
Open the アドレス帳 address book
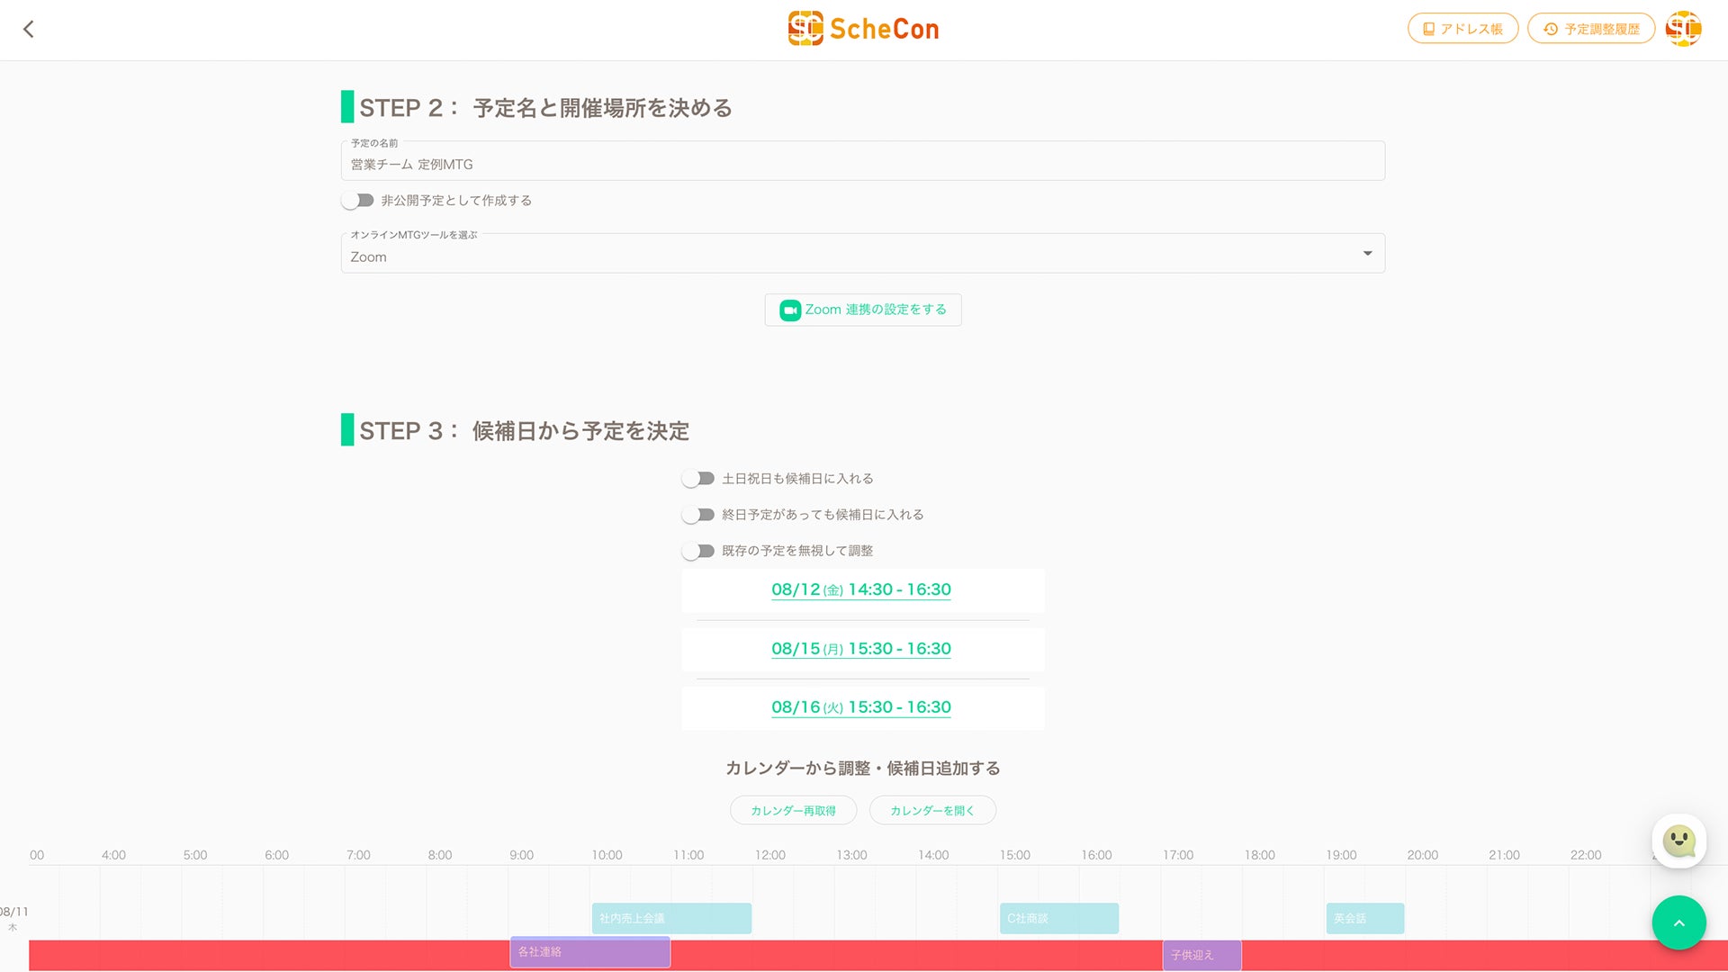coord(1462,29)
